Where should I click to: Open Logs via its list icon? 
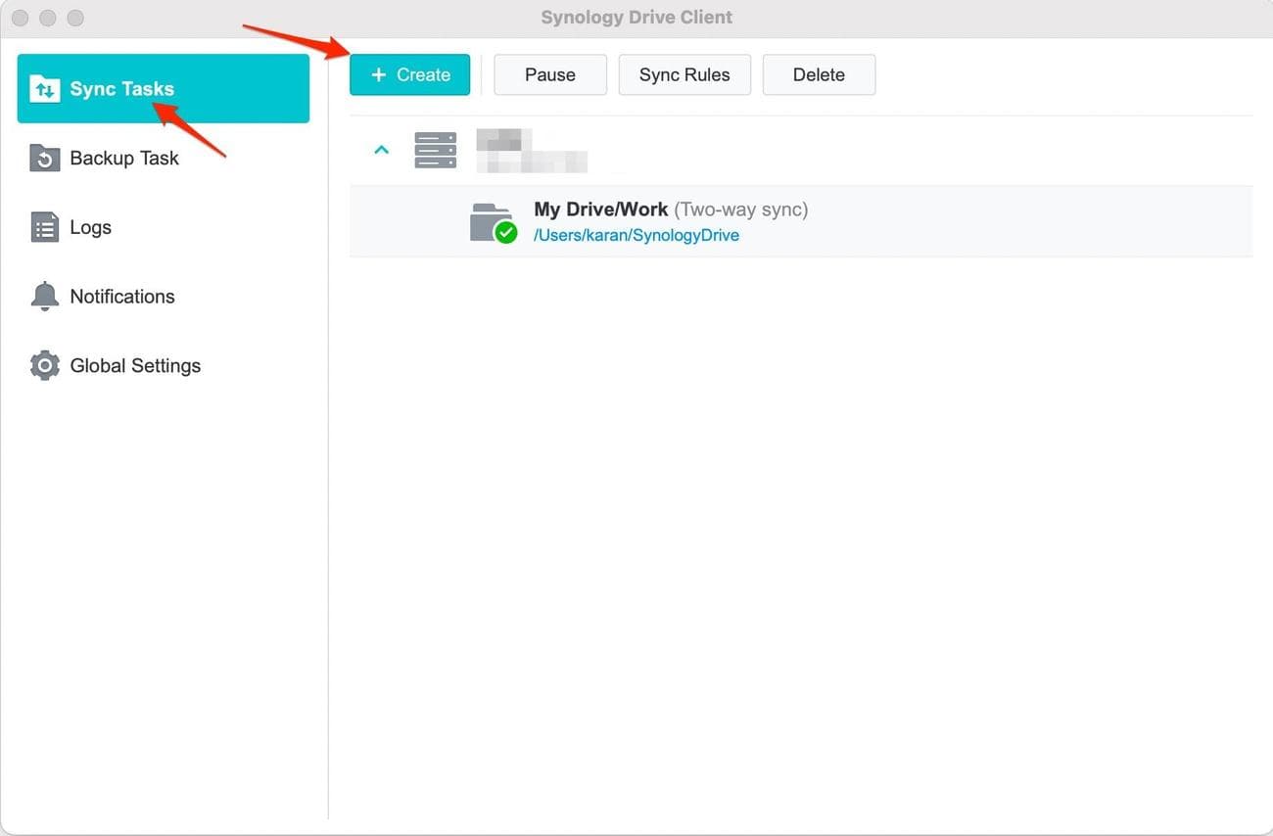pyautogui.click(x=44, y=226)
